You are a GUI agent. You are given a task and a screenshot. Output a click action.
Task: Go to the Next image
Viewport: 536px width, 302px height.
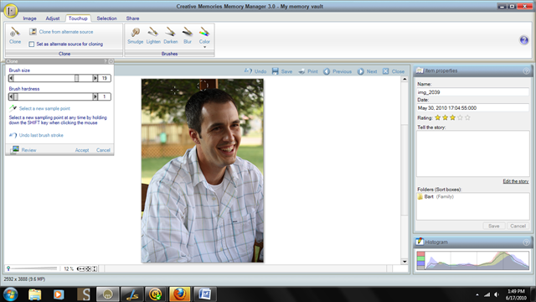pos(367,71)
